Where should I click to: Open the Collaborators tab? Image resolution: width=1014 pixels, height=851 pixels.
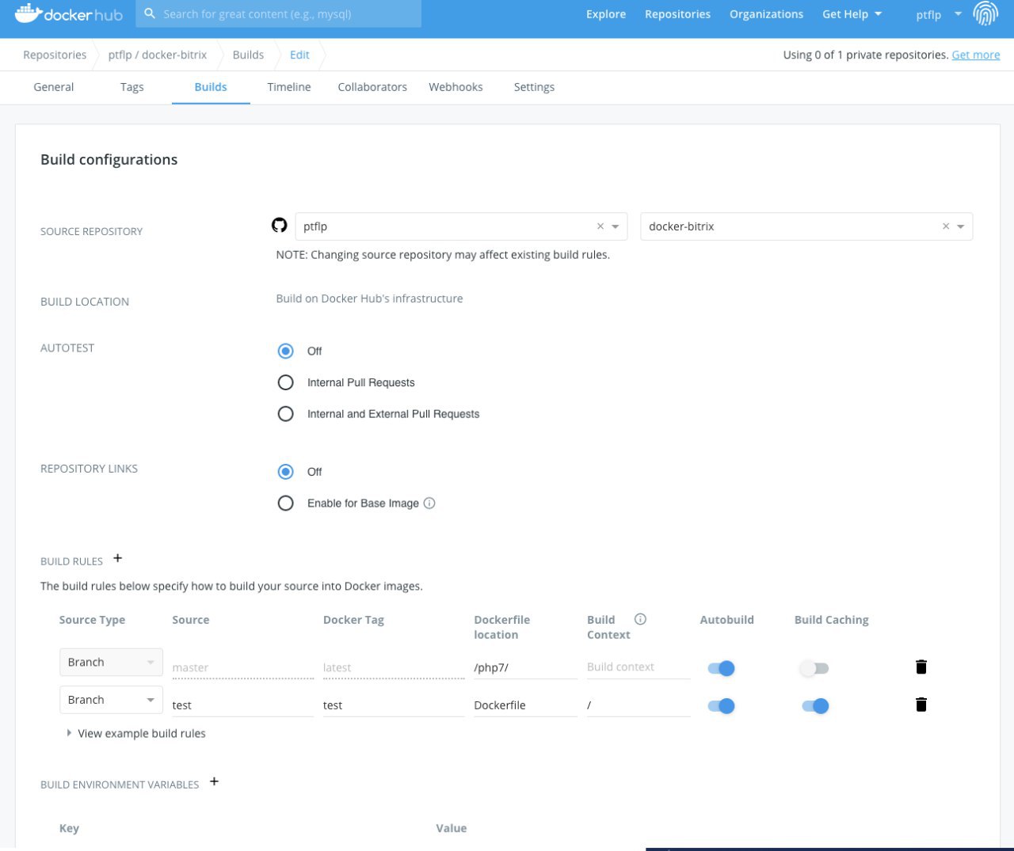click(x=372, y=87)
